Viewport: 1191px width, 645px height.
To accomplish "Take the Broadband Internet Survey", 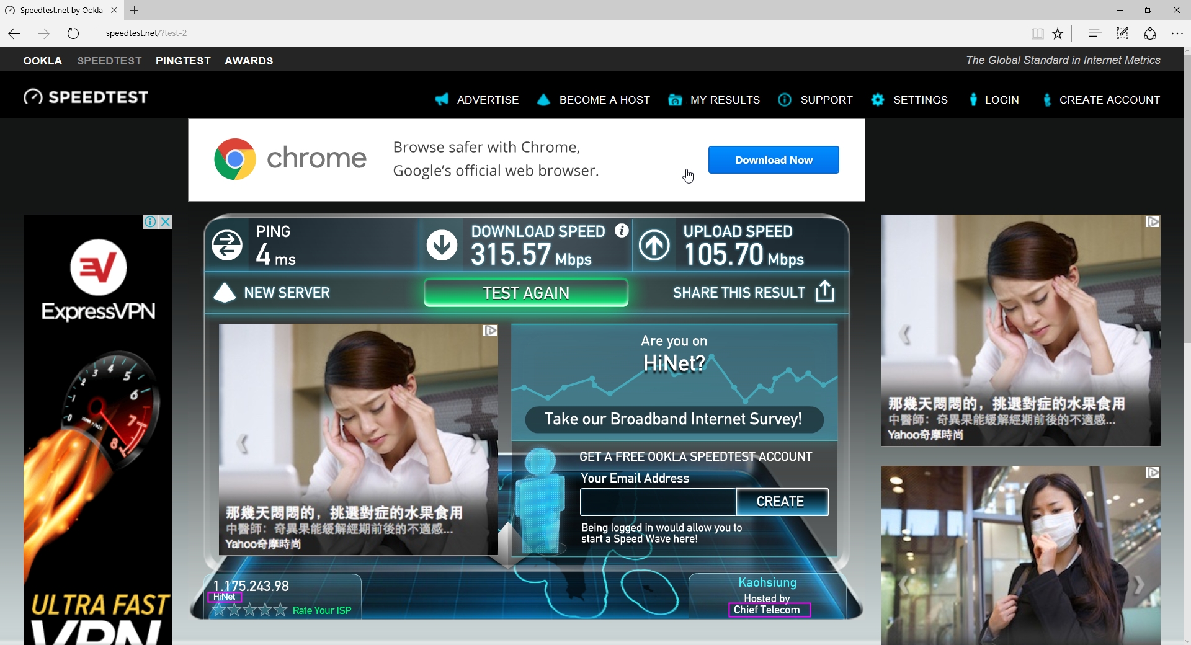I will [x=674, y=419].
